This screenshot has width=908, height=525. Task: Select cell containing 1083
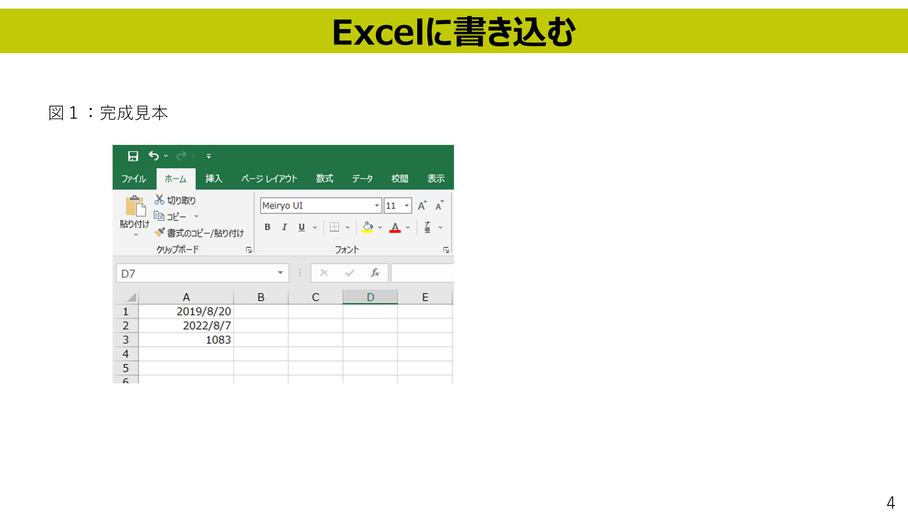(186, 340)
